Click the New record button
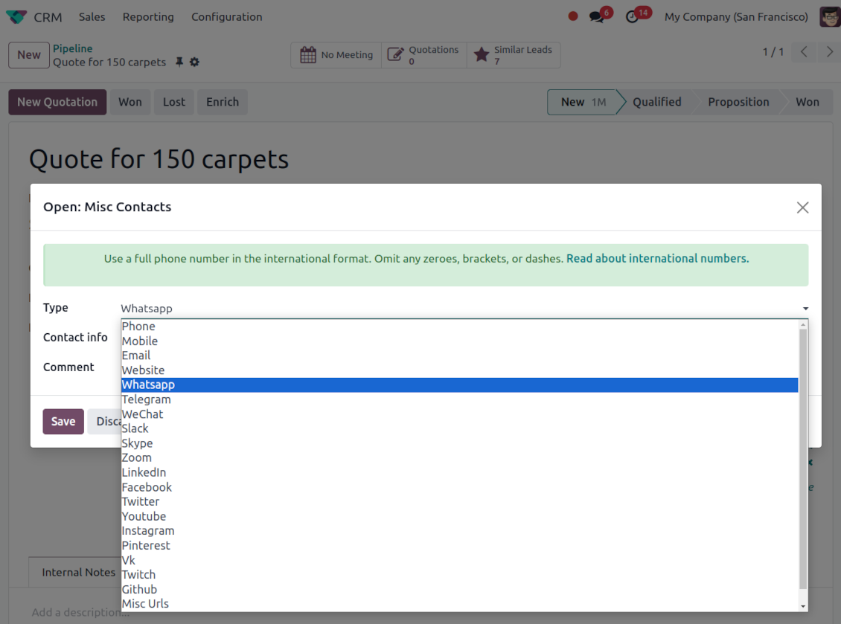 click(29, 55)
